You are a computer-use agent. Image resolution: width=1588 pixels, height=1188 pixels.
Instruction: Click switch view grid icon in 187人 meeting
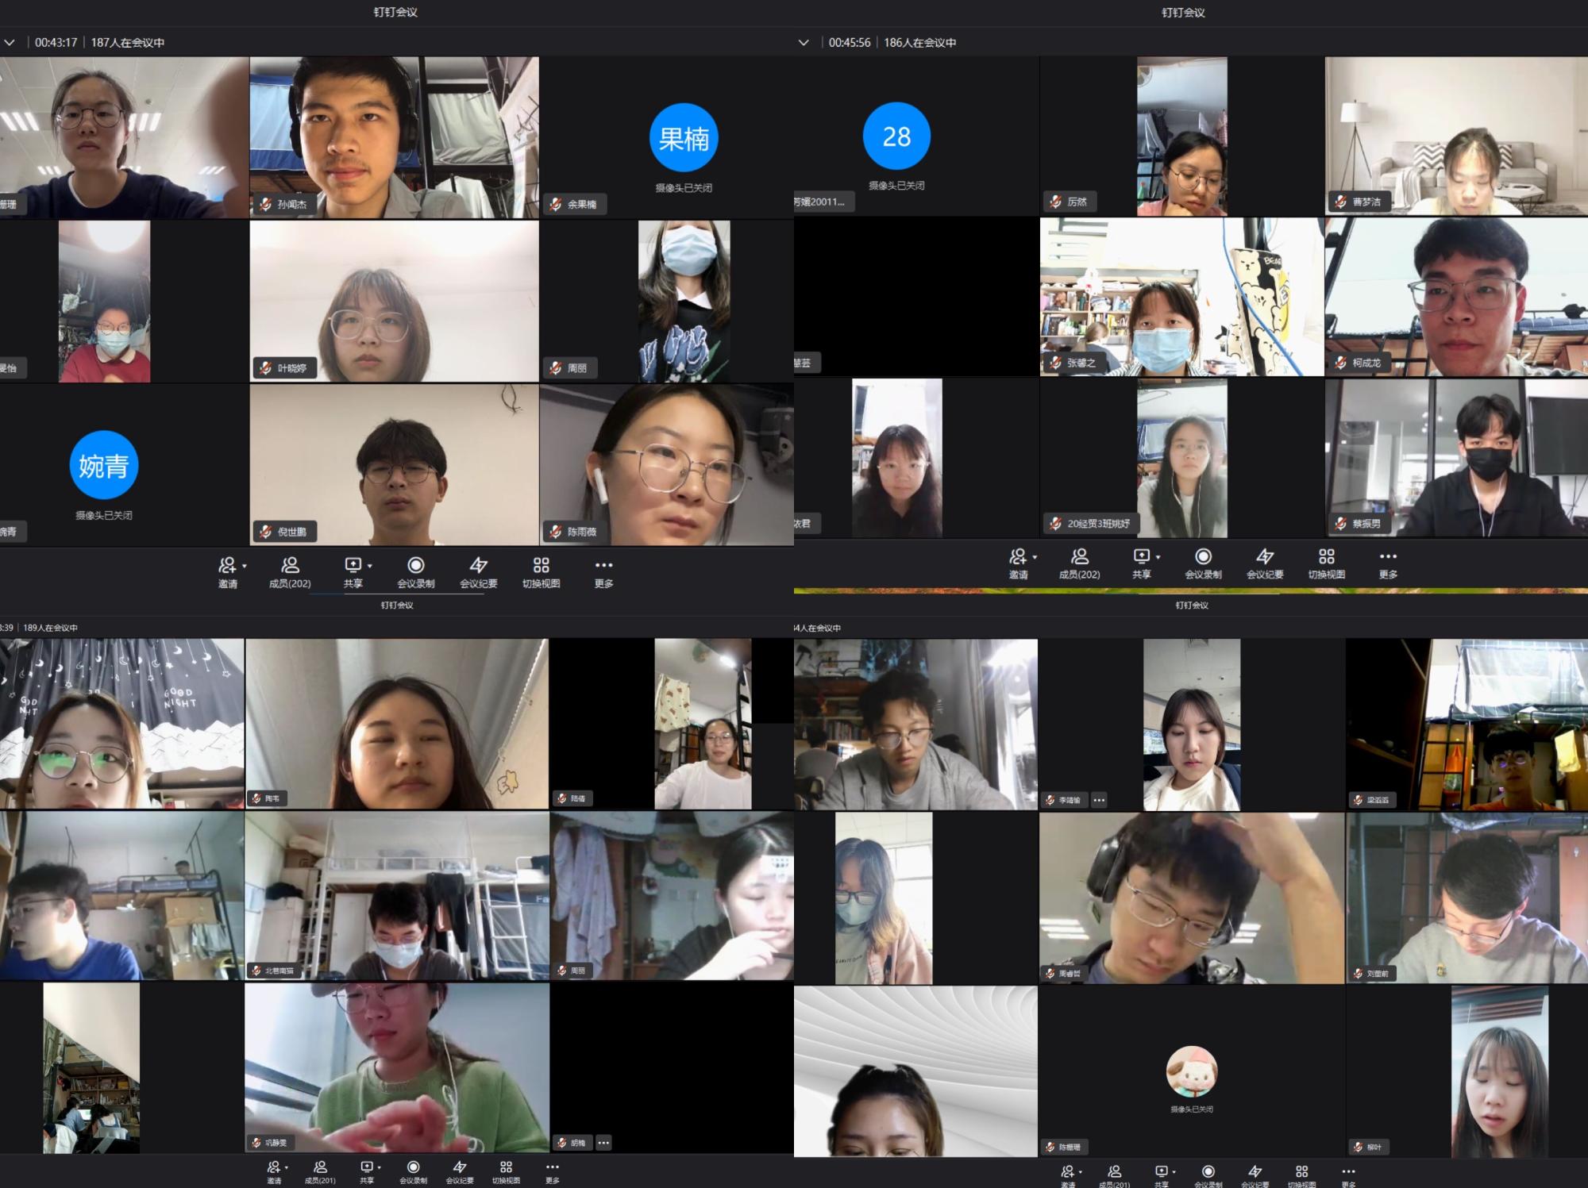541,565
